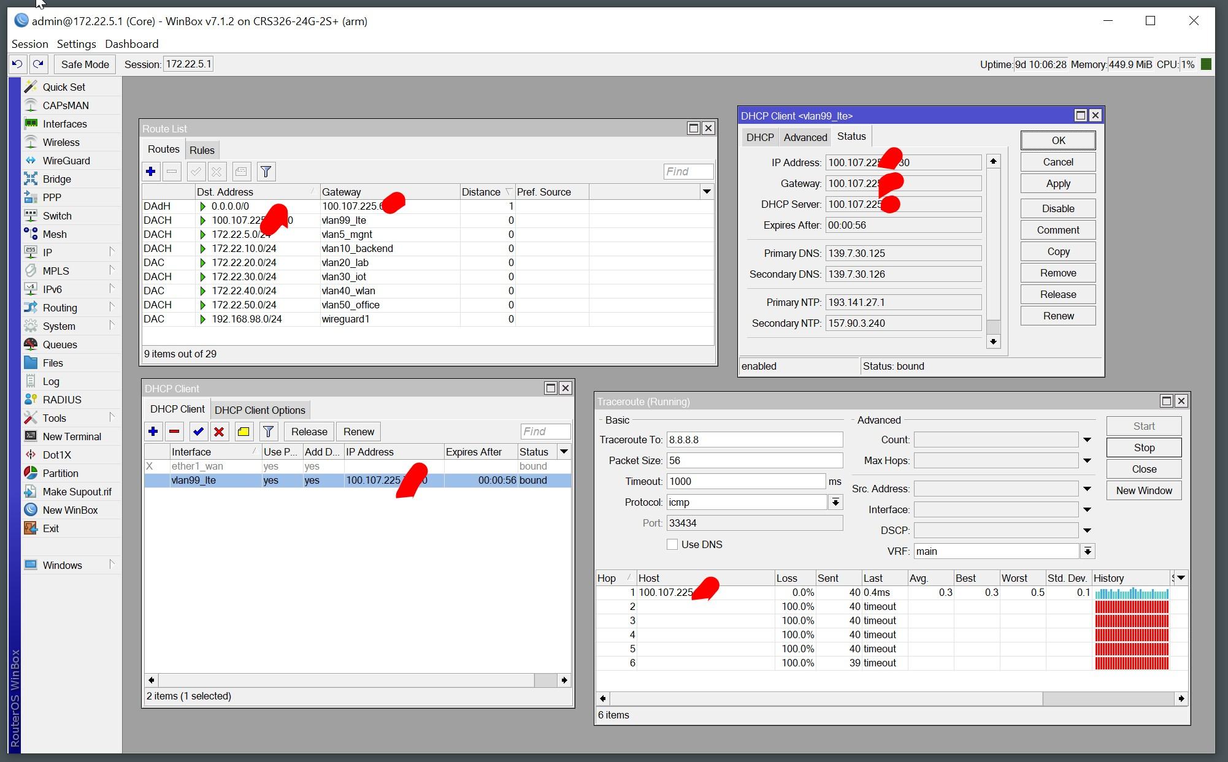The image size is (1228, 762).
Task: Click Make Supout.rif in sidebar
Action: point(77,492)
